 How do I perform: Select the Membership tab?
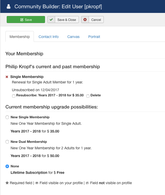pyautogui.click(x=20, y=37)
